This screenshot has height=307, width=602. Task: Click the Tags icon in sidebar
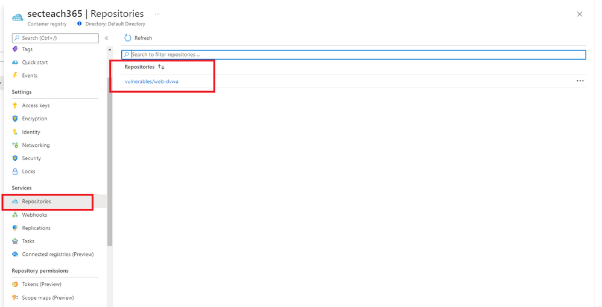[x=15, y=49]
